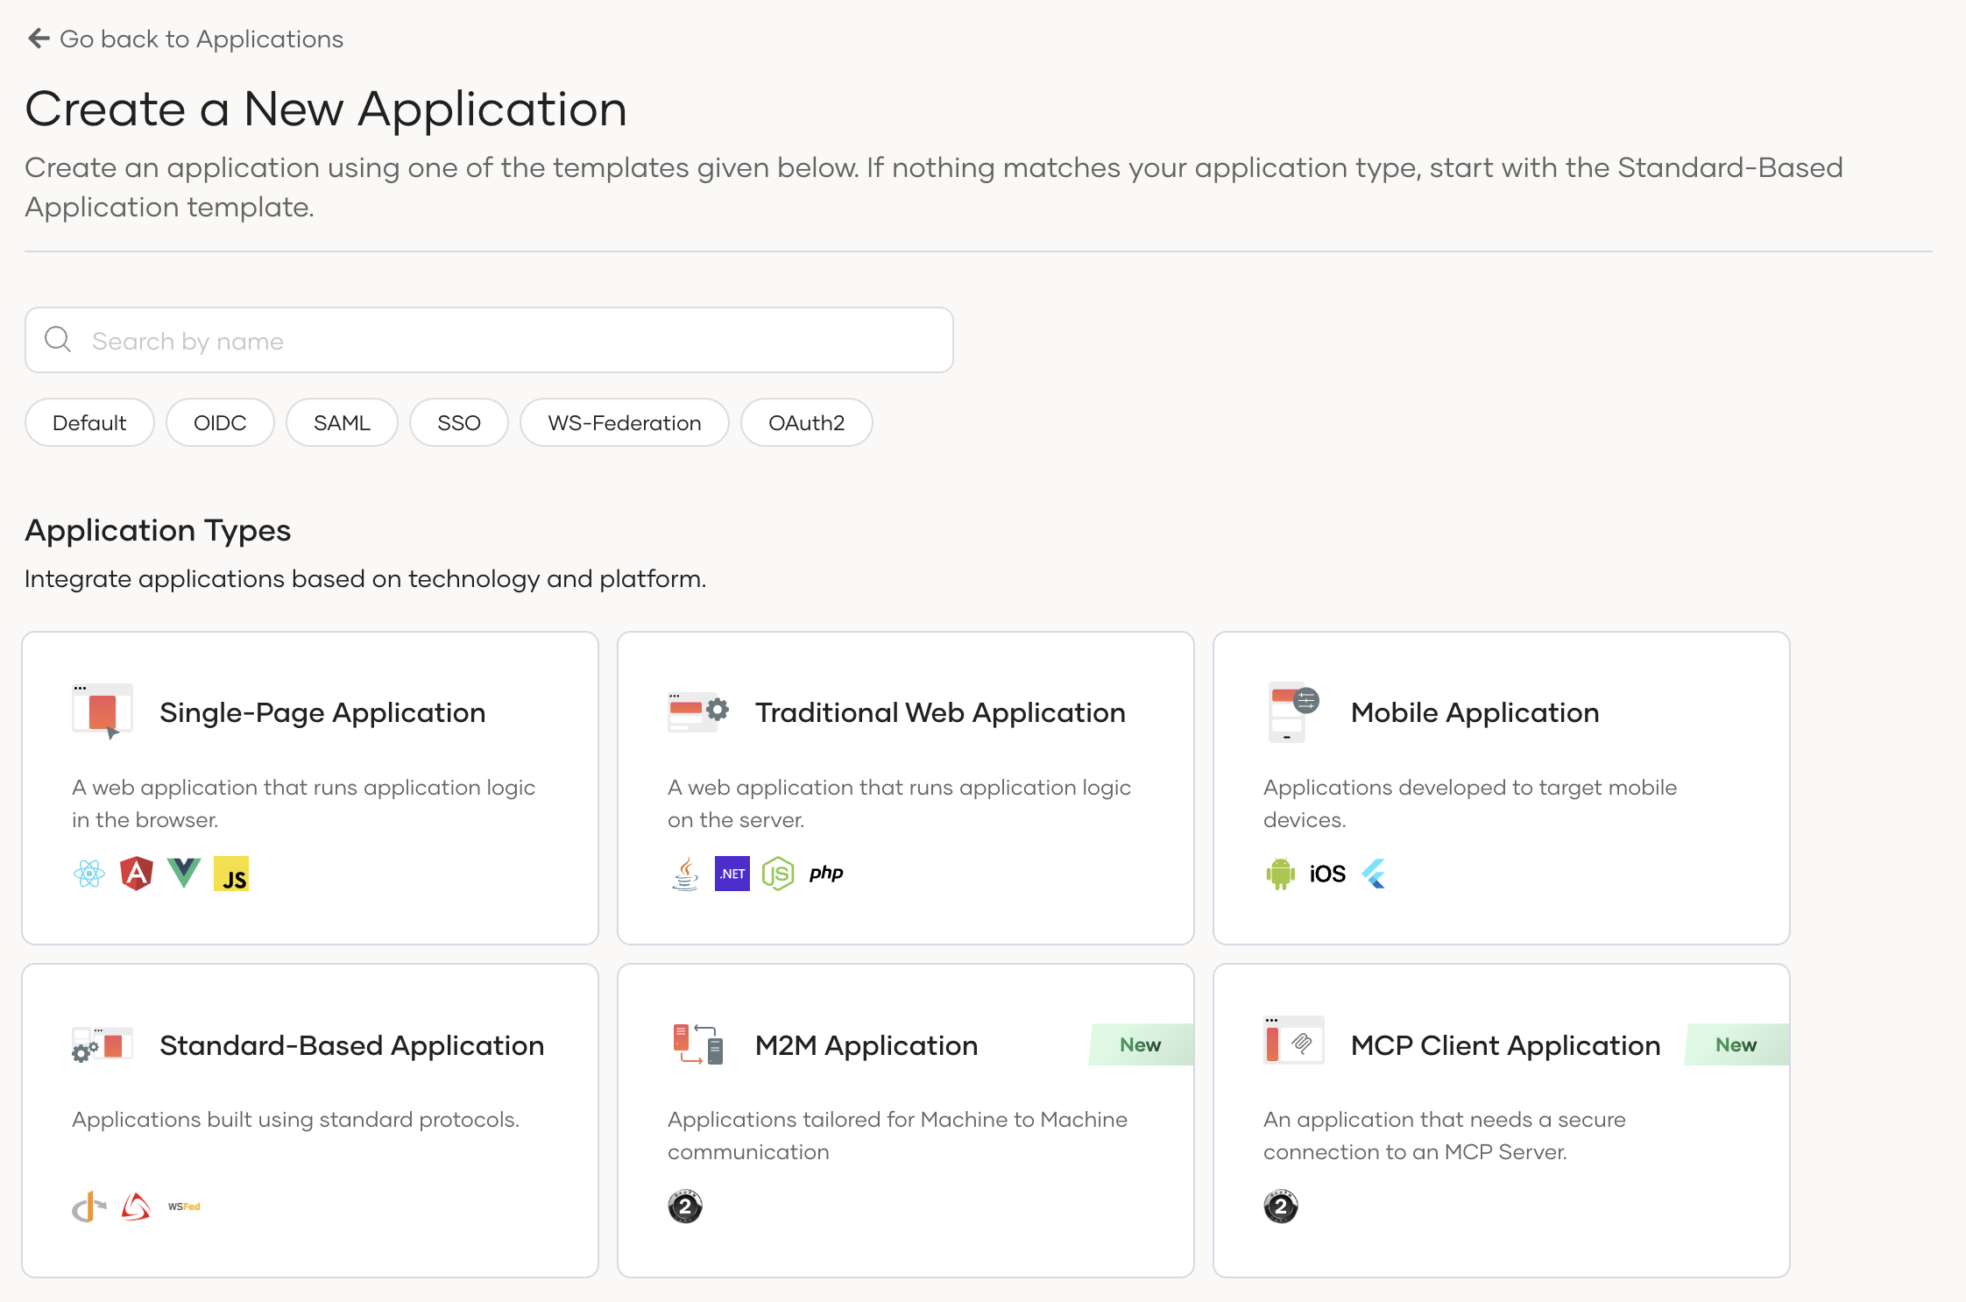Select the Android icon on Mobile Application card
This screenshot has height=1302, width=1966.
pos(1280,873)
